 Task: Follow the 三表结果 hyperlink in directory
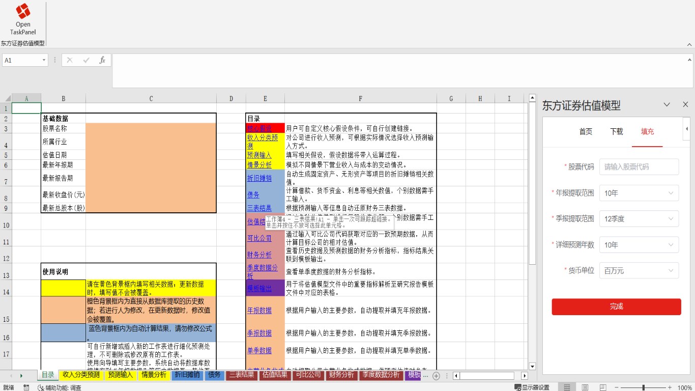[x=259, y=208]
